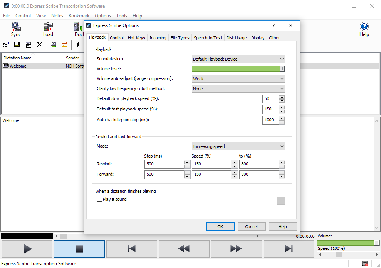Change the Rewind and fast forward Mode dropdown

pyautogui.click(x=238, y=146)
